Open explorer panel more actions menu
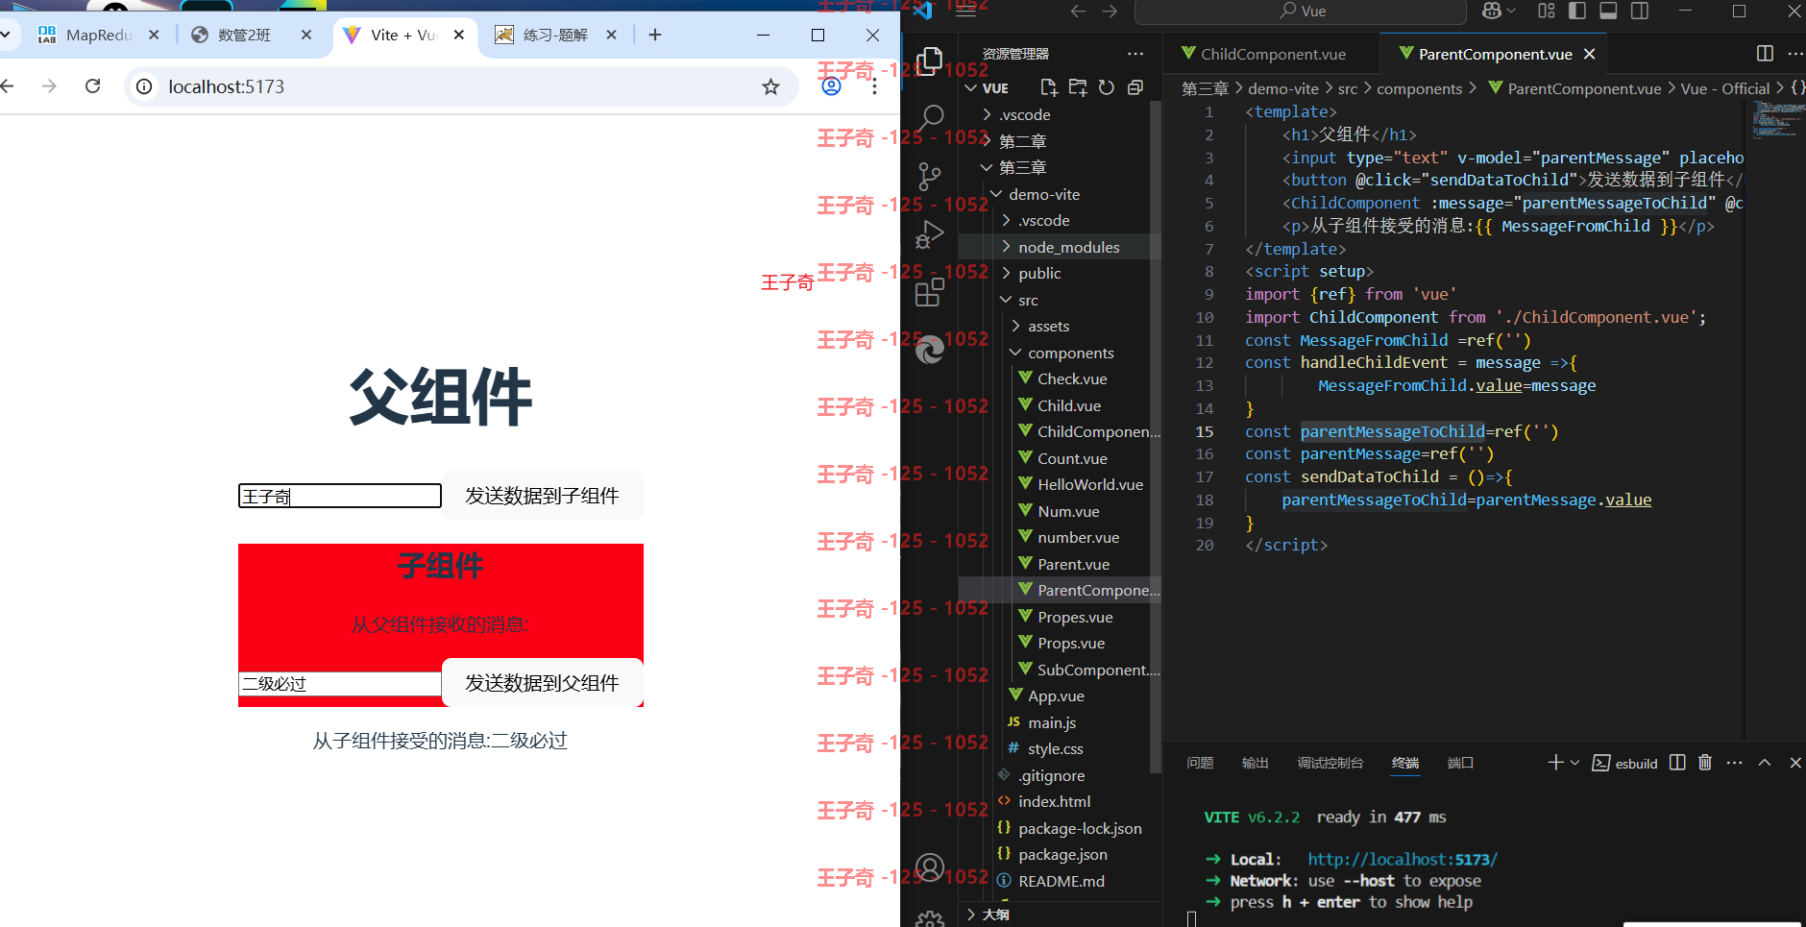This screenshot has width=1806, height=927. (x=1135, y=54)
